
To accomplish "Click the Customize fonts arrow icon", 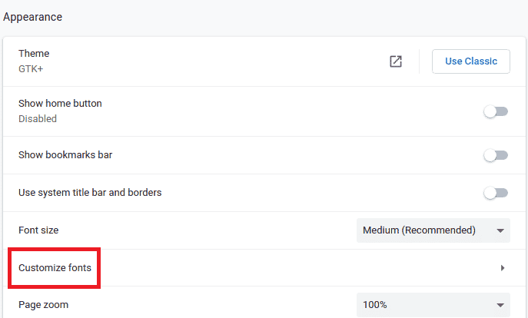I will (503, 268).
